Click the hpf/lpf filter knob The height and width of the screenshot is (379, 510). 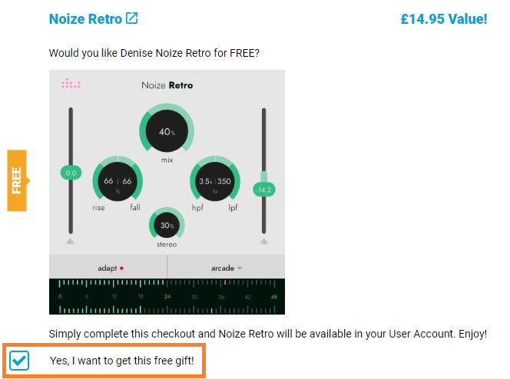click(x=215, y=181)
